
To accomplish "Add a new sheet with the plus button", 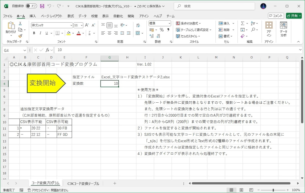I will click(x=115, y=183).
